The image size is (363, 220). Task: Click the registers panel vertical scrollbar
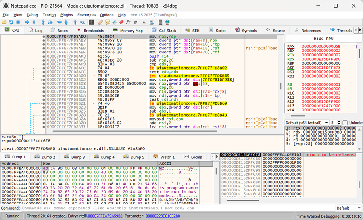[x=359, y=54]
